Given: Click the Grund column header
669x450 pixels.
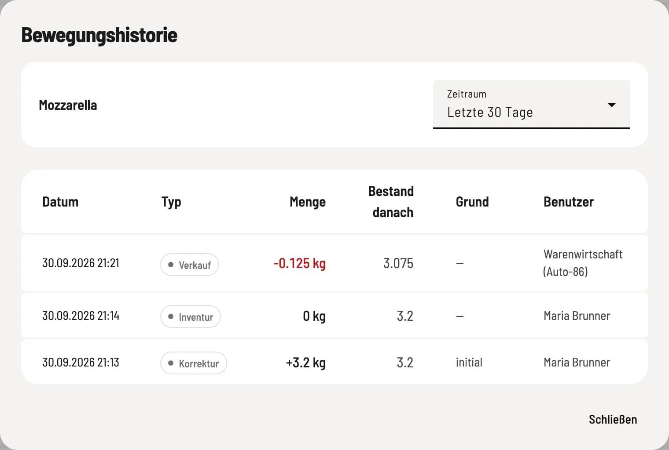Looking at the screenshot, I should (472, 202).
